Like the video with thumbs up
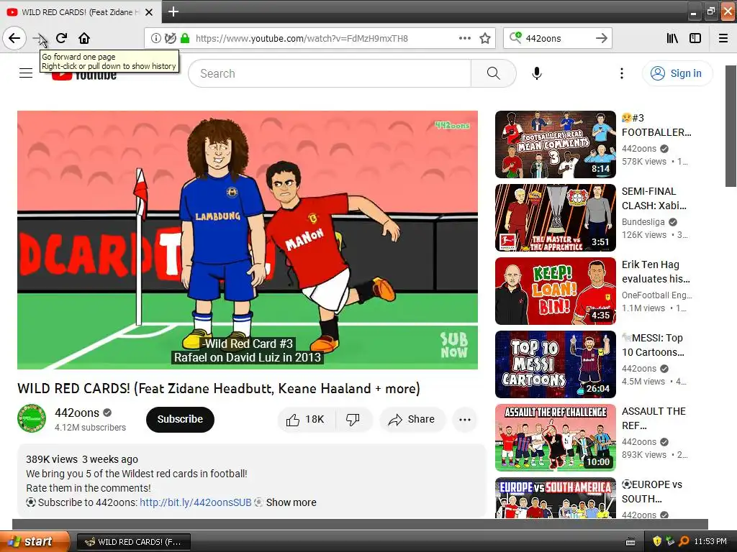 [x=307, y=419]
